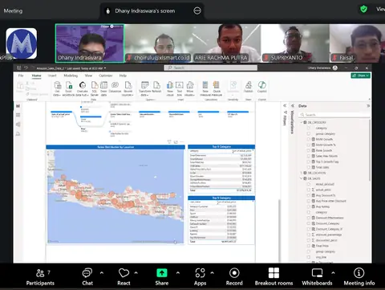
Task: Expand the Visualizations pane
Action: [x=293, y=106]
